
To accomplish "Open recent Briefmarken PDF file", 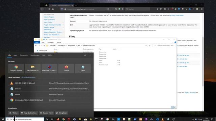I will click(50, 100).
